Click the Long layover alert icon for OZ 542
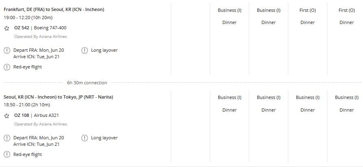This screenshot has height=167, width=363. click(85, 51)
